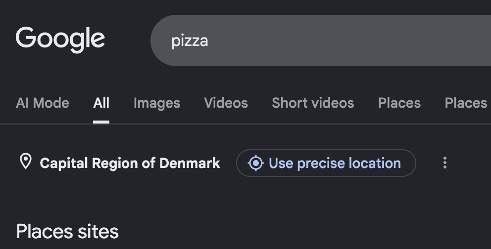Click the Capital Region of Denmark label

point(130,164)
